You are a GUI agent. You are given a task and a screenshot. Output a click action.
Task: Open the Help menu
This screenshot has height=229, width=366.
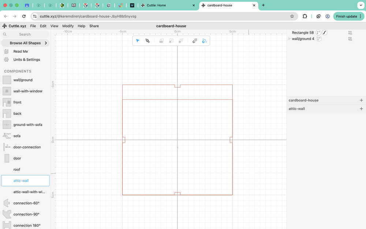(x=81, y=26)
